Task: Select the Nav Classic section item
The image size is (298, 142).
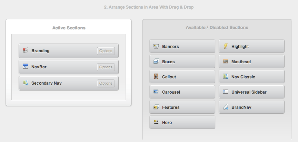Action: point(251,77)
